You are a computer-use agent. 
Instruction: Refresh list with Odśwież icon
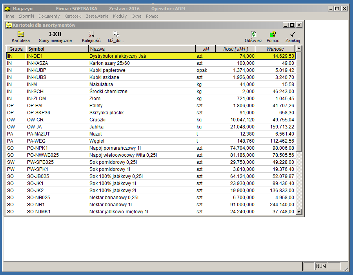click(253, 37)
